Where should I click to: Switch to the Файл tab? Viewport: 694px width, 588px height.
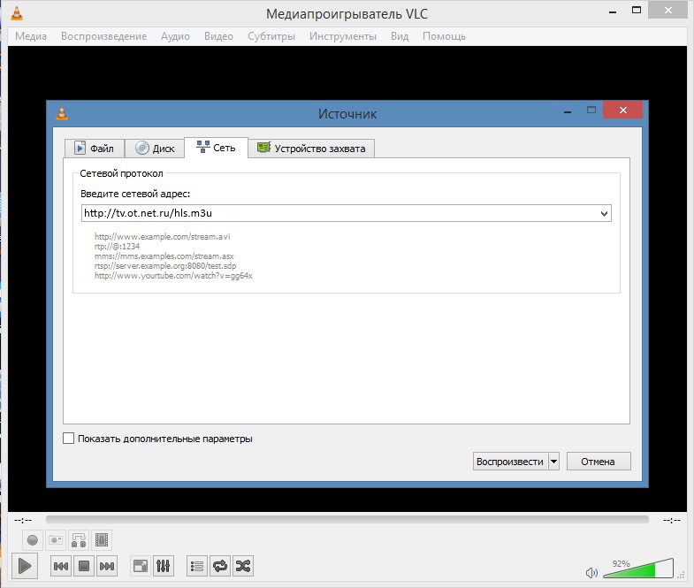pyautogui.click(x=95, y=149)
